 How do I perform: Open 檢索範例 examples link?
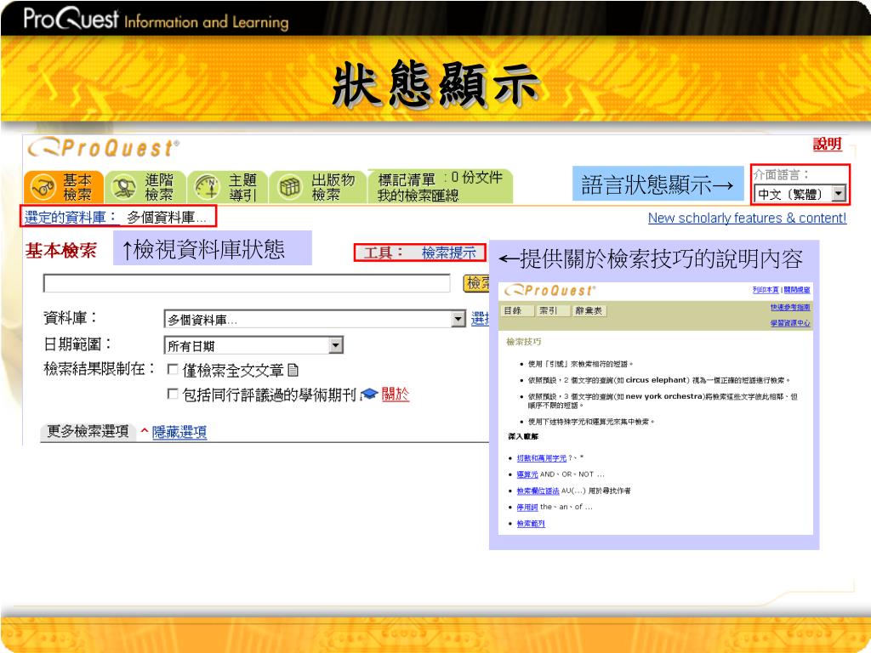coord(531,524)
